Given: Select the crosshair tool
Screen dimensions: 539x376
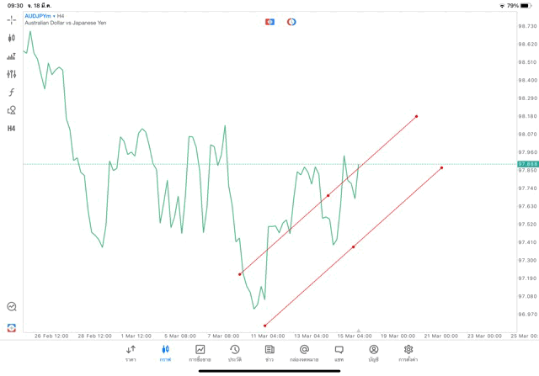Looking at the screenshot, I should click(x=12, y=19).
